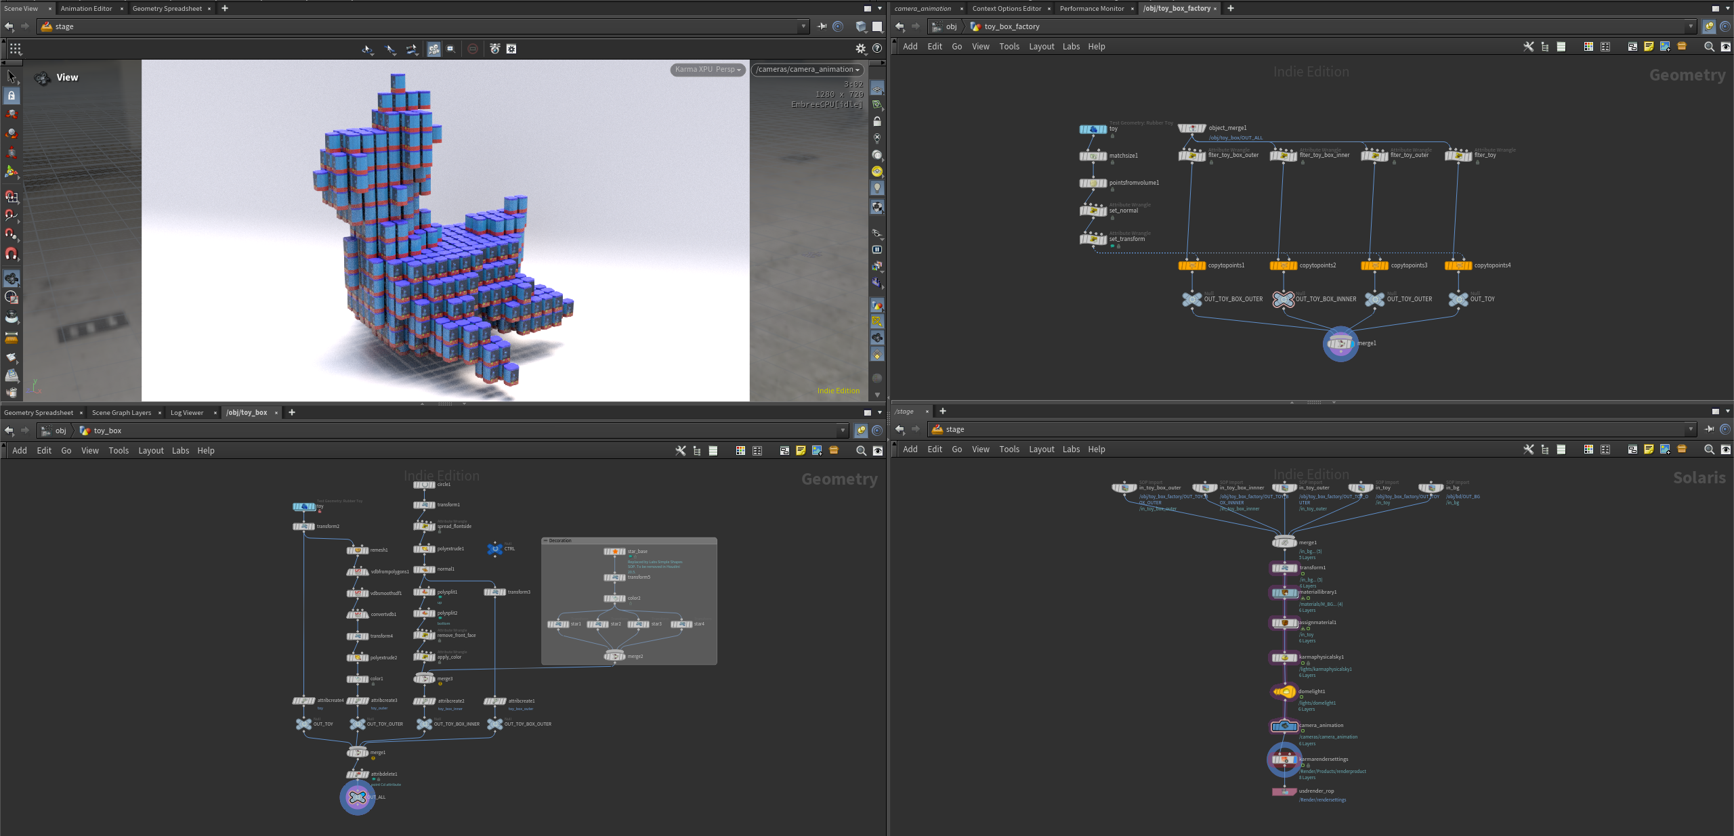The height and width of the screenshot is (836, 1734).
Task: Open the Karma XPU Persp renderer dropdown
Action: pyautogui.click(x=708, y=70)
